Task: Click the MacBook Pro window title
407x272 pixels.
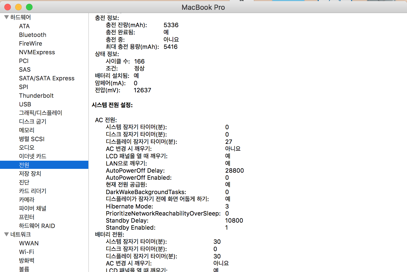Action: point(203,7)
